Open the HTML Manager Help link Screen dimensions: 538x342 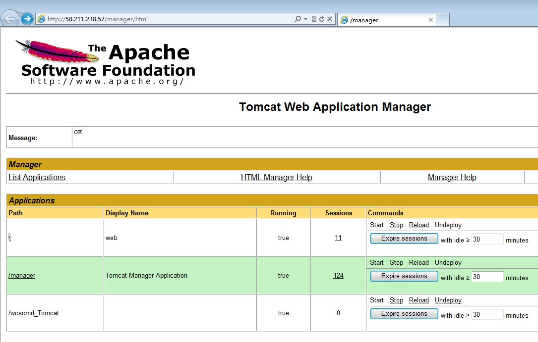[x=277, y=177]
